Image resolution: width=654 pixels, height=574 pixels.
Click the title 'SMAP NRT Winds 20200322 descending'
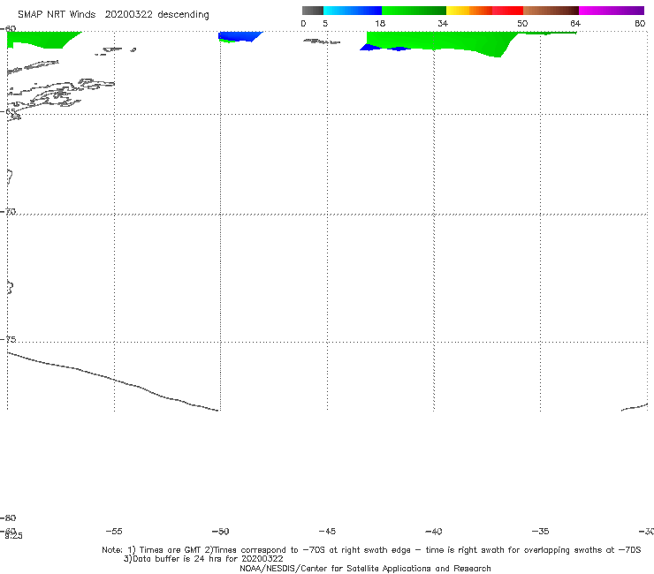113,15
